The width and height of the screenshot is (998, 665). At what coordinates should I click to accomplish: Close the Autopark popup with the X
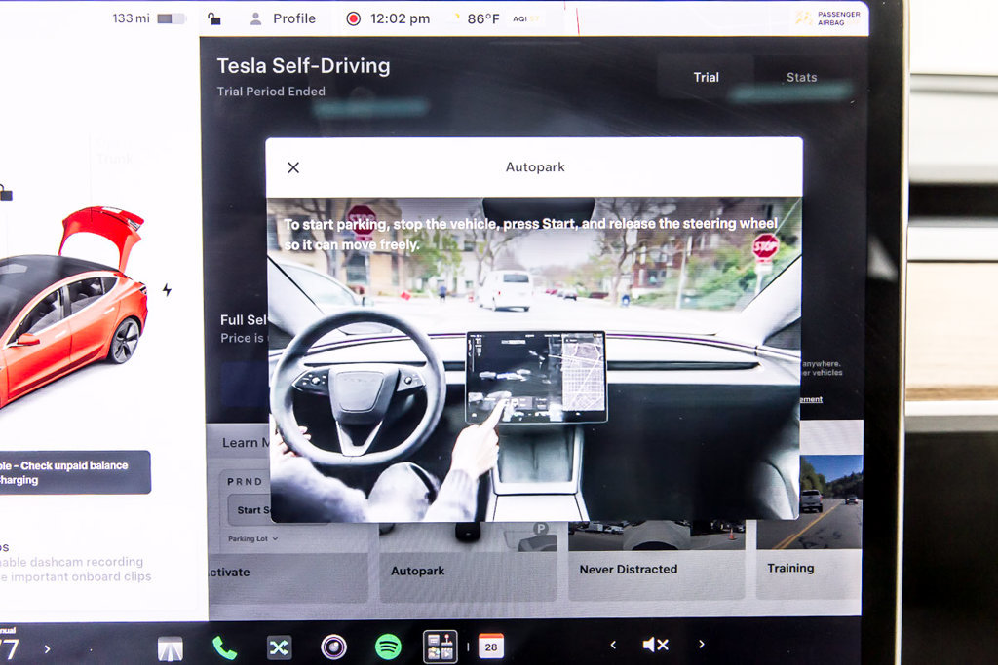pyautogui.click(x=293, y=167)
